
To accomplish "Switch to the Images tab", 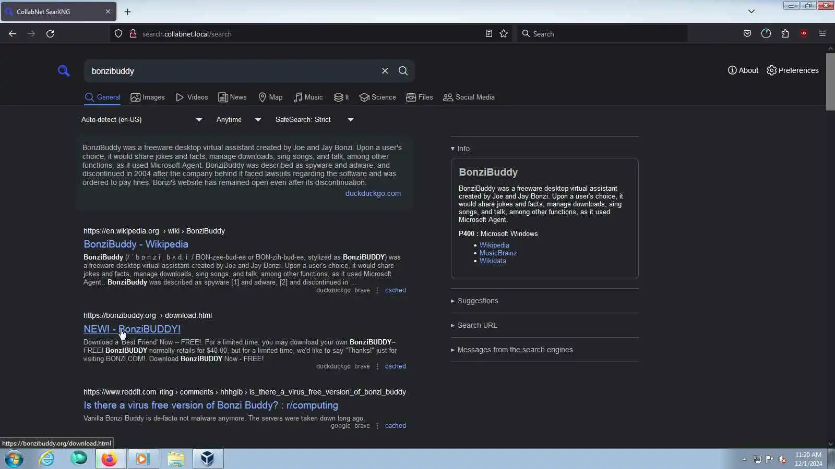I will 148,97.
